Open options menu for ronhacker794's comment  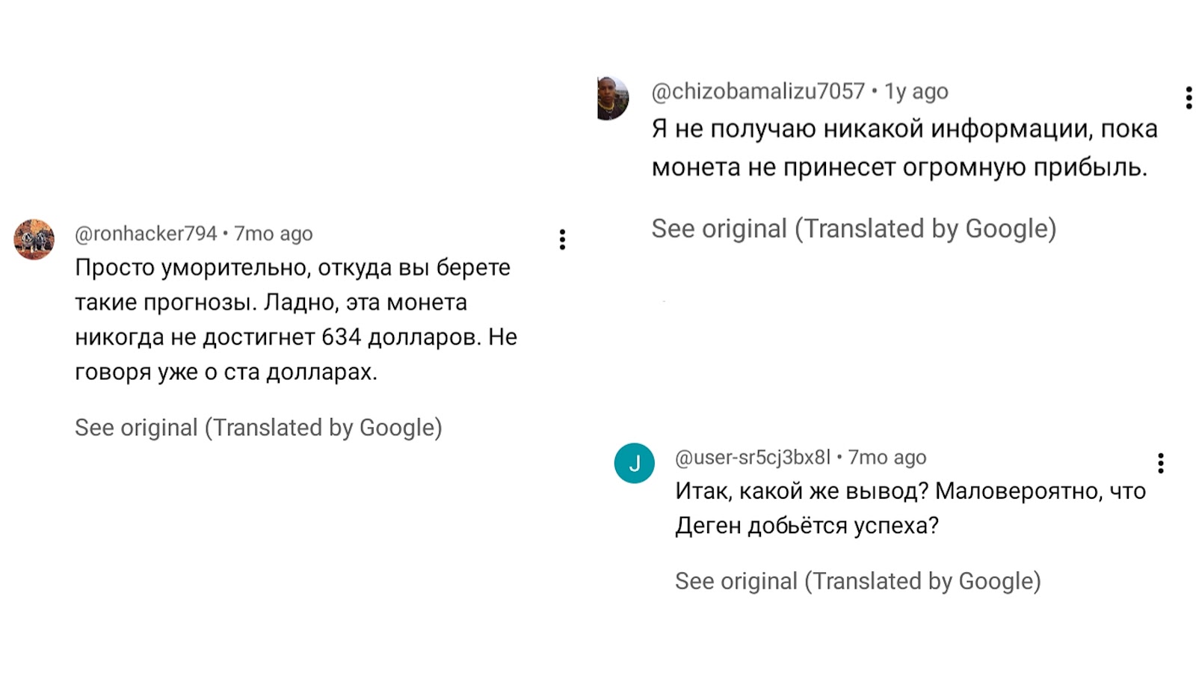tap(562, 239)
